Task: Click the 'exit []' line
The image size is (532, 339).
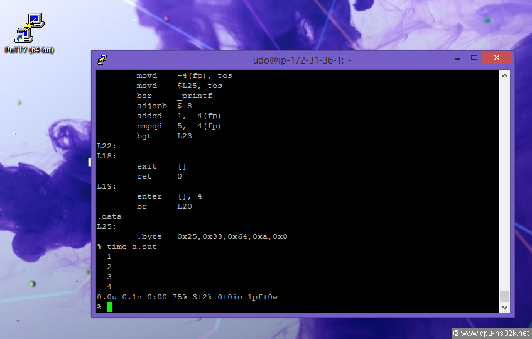Action: [x=161, y=166]
